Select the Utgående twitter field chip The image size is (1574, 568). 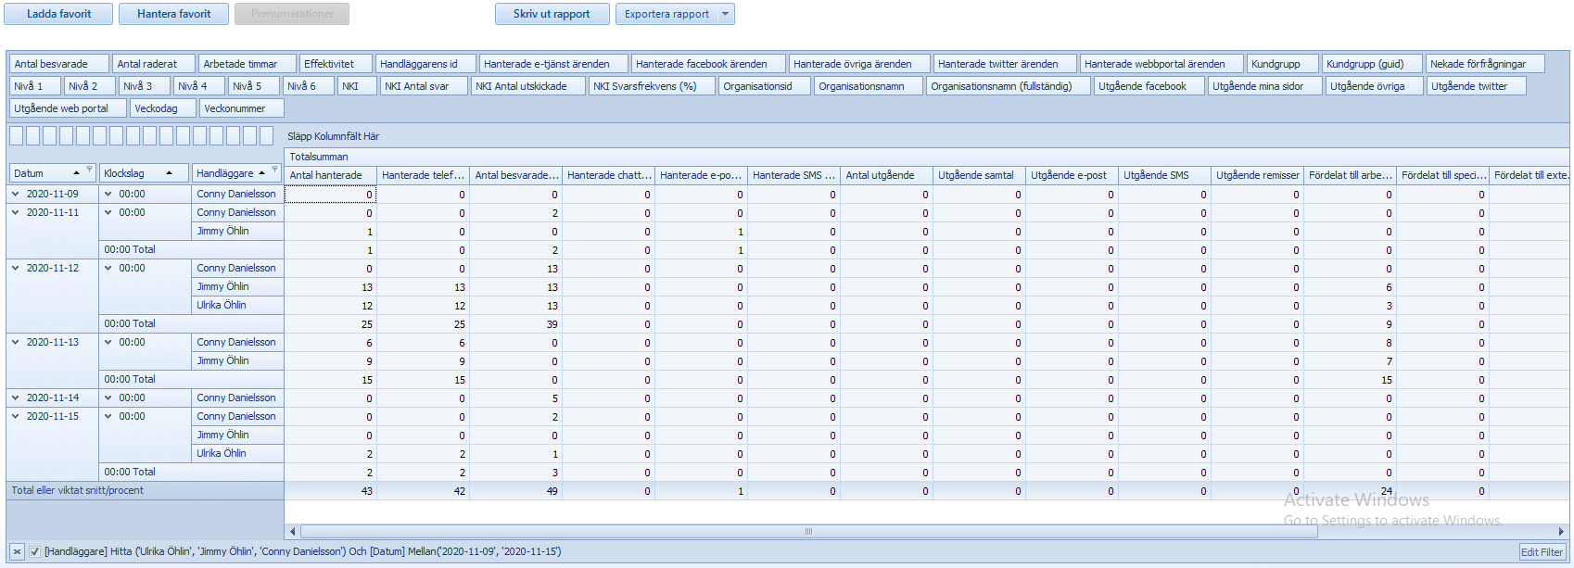coord(1477,86)
